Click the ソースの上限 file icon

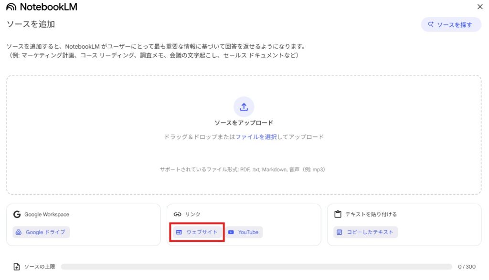17,267
